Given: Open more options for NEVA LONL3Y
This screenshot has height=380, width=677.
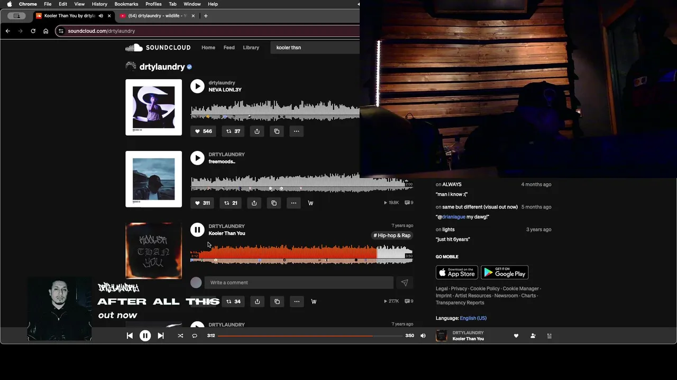Looking at the screenshot, I should tap(296, 131).
